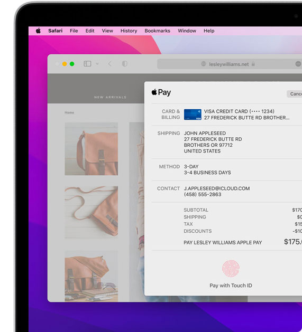Cancel the Apple Pay sheet

295,94
